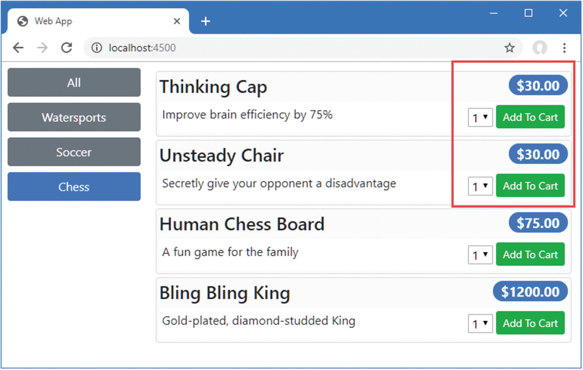Click the browser back arrow
Viewport: 583px width, 370px height.
[18, 48]
